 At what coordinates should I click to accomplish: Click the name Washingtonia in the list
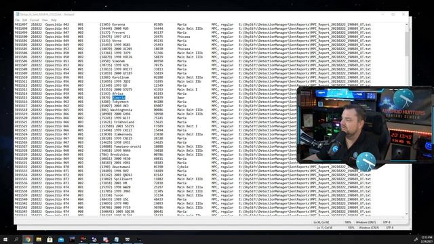[x=121, y=110]
